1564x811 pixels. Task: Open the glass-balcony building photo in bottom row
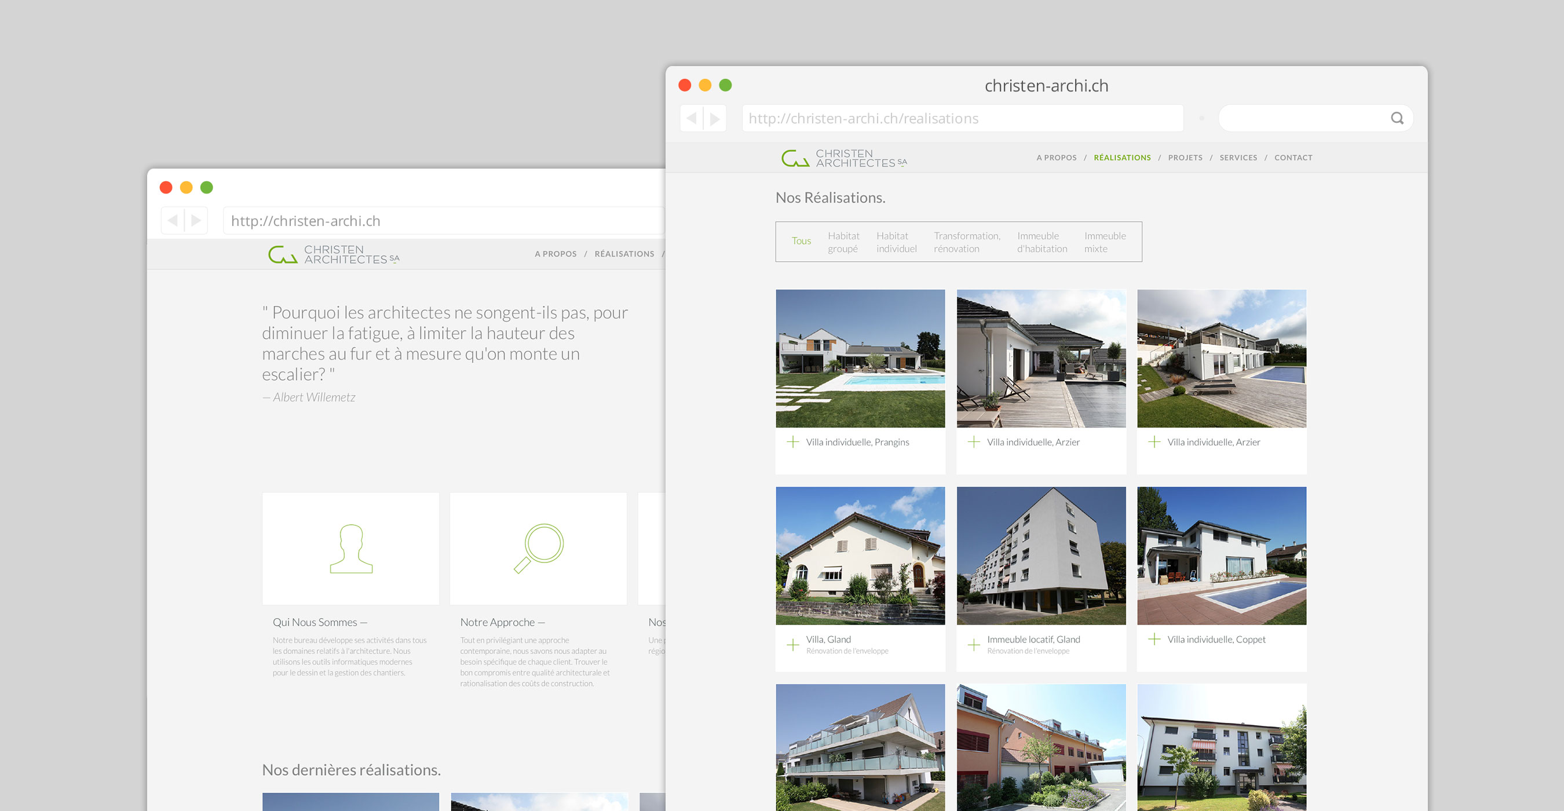860,747
